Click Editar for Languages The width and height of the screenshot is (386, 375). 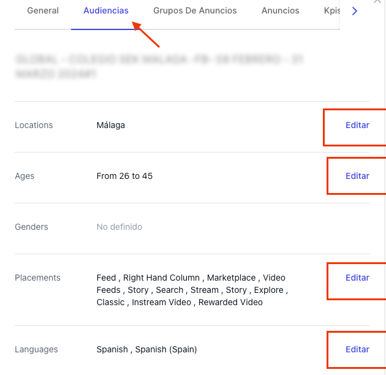point(357,349)
